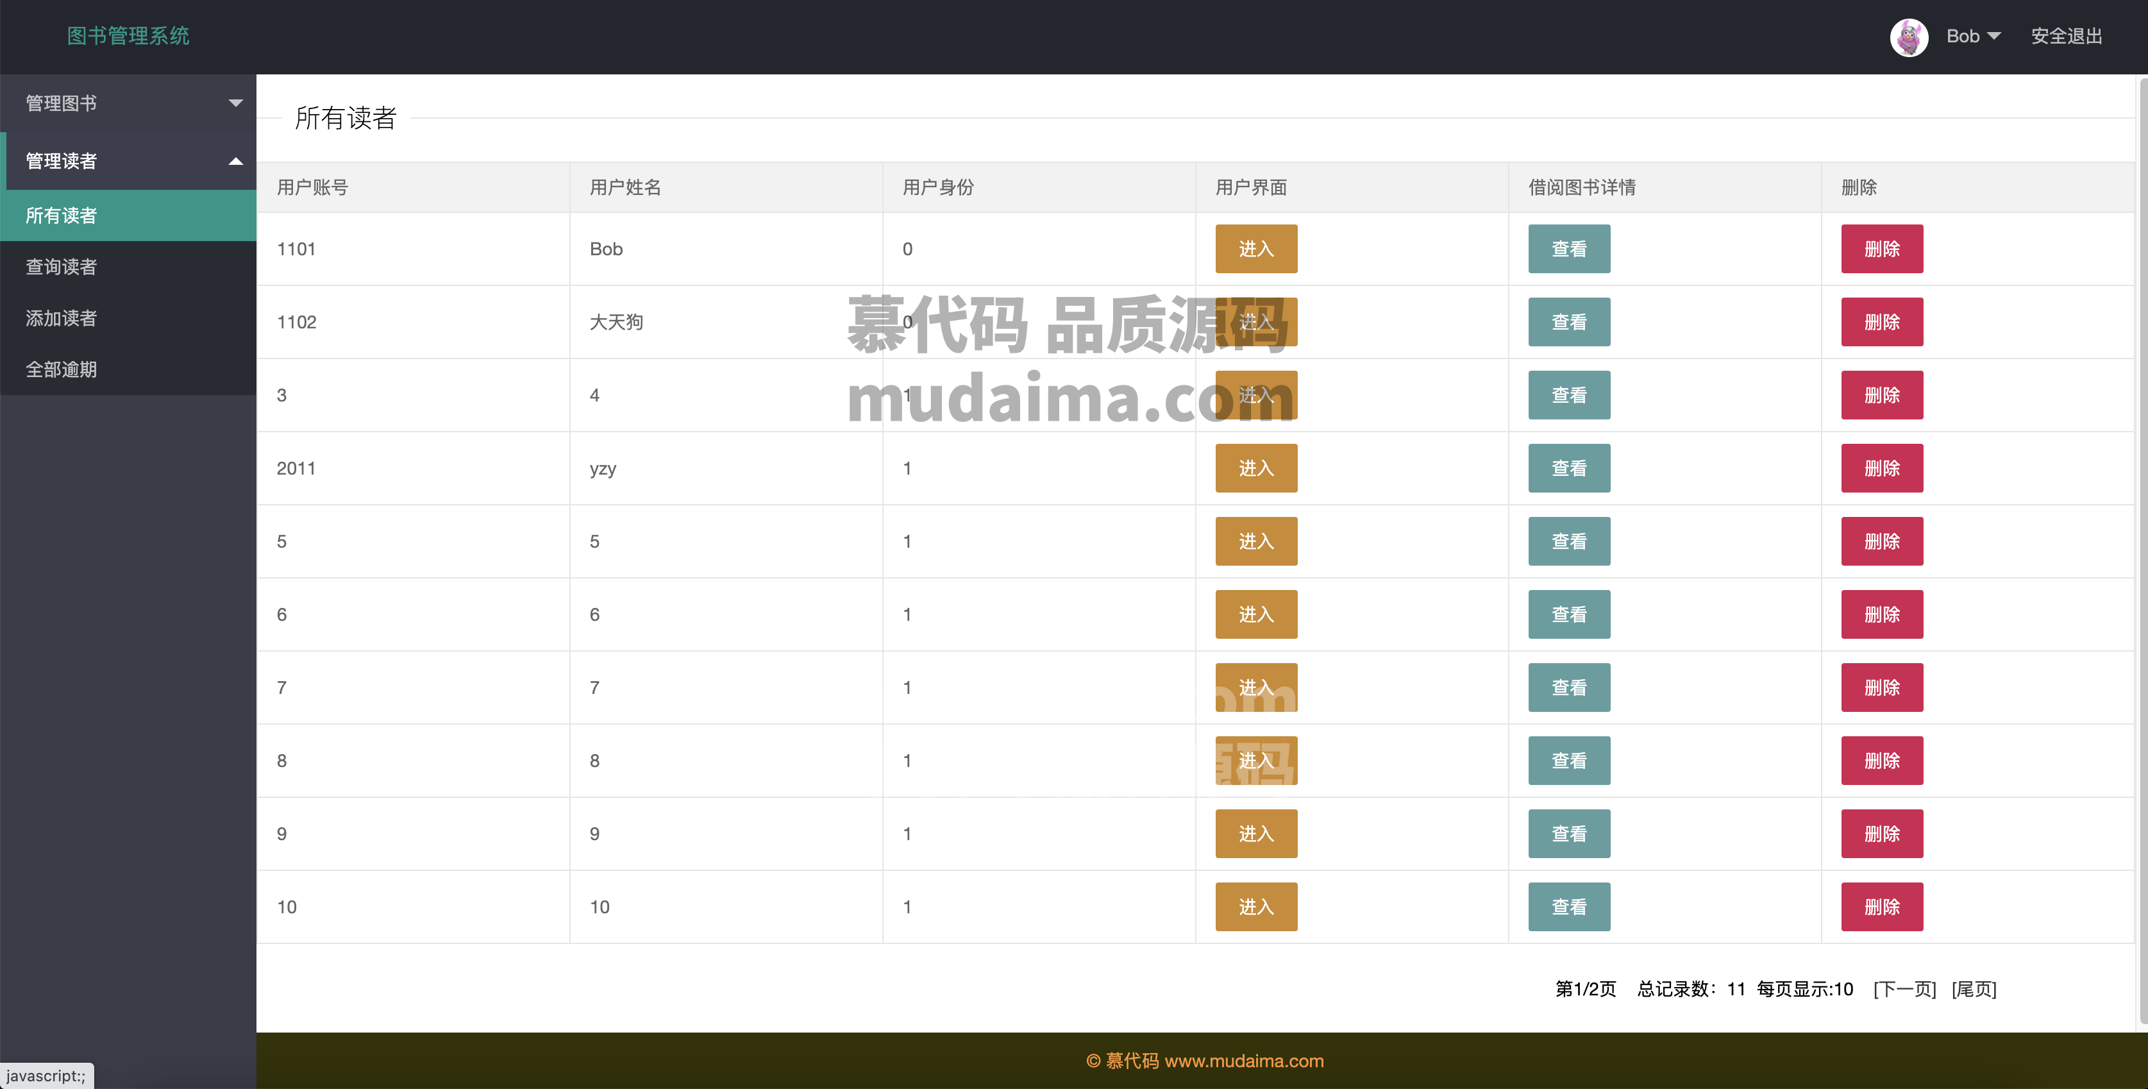Image resolution: width=2148 pixels, height=1089 pixels.
Task: Click 删除 for account 8
Action: coord(1882,761)
